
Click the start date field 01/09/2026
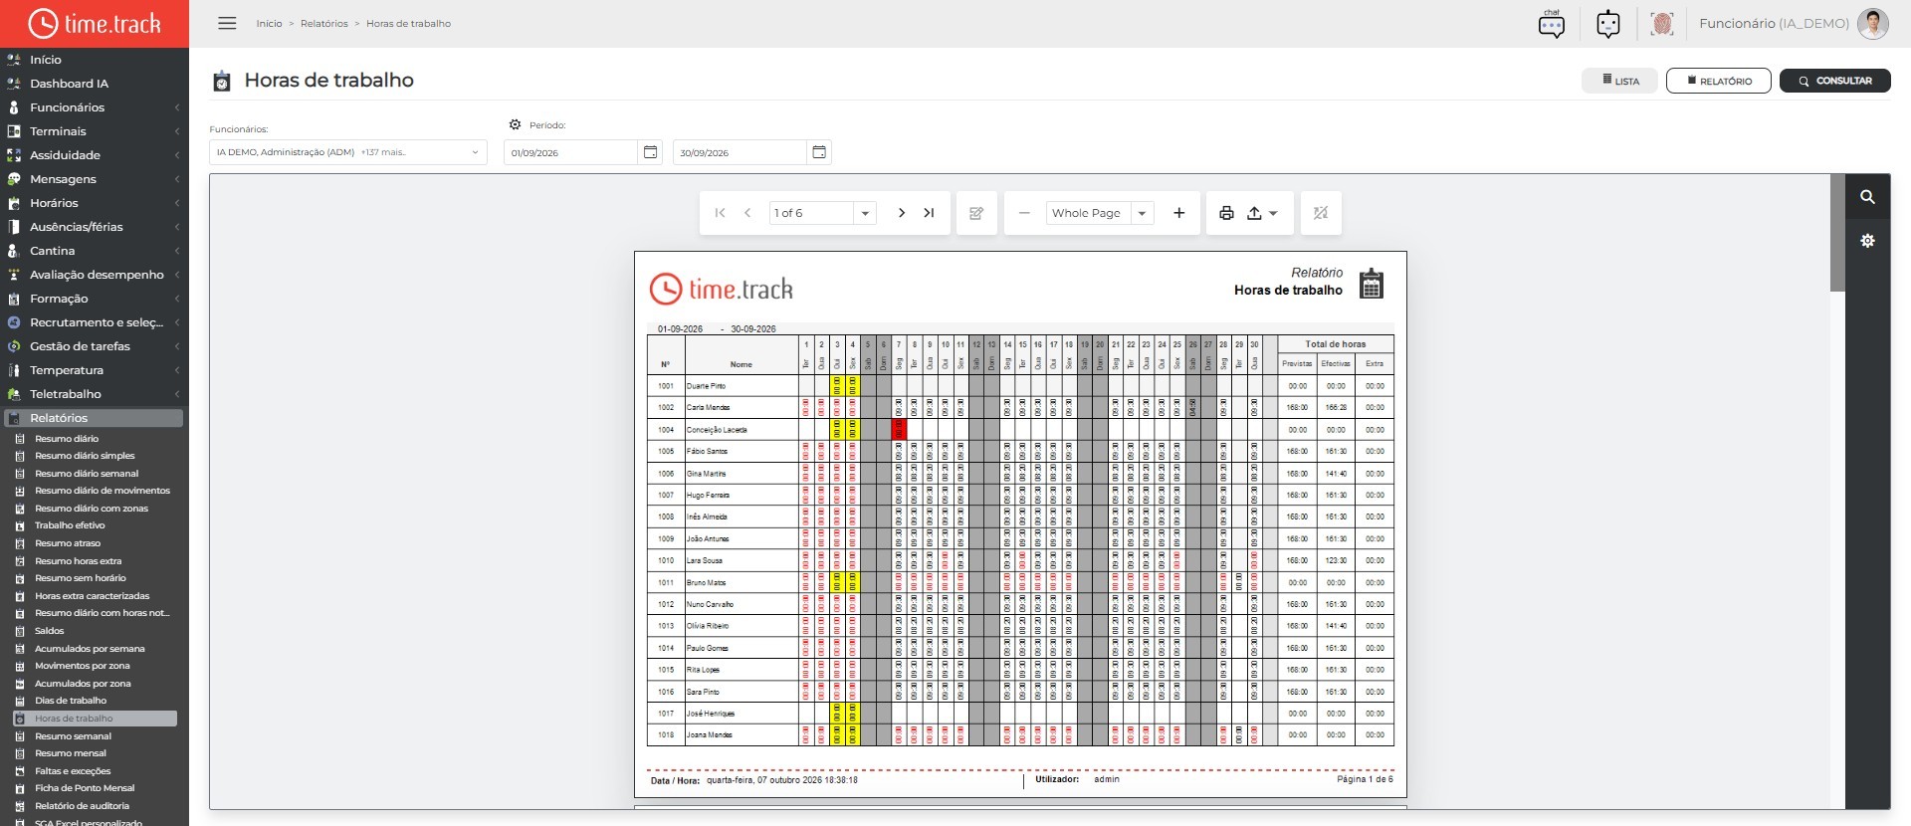[x=570, y=152]
